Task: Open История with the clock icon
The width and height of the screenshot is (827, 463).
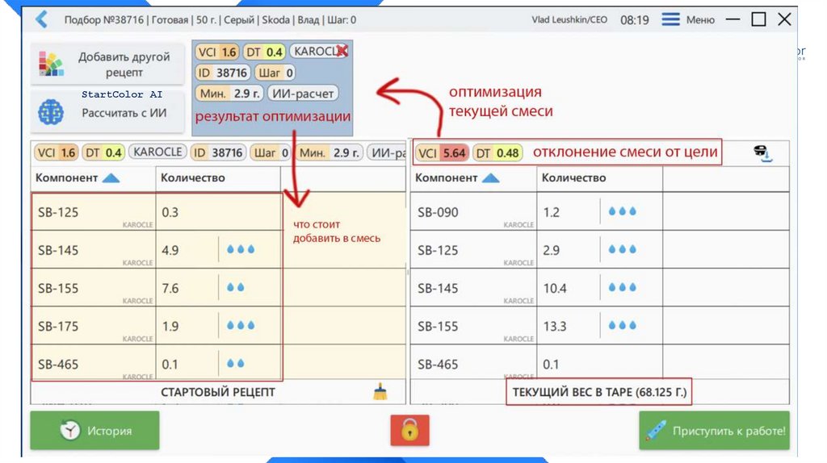Action: click(94, 431)
